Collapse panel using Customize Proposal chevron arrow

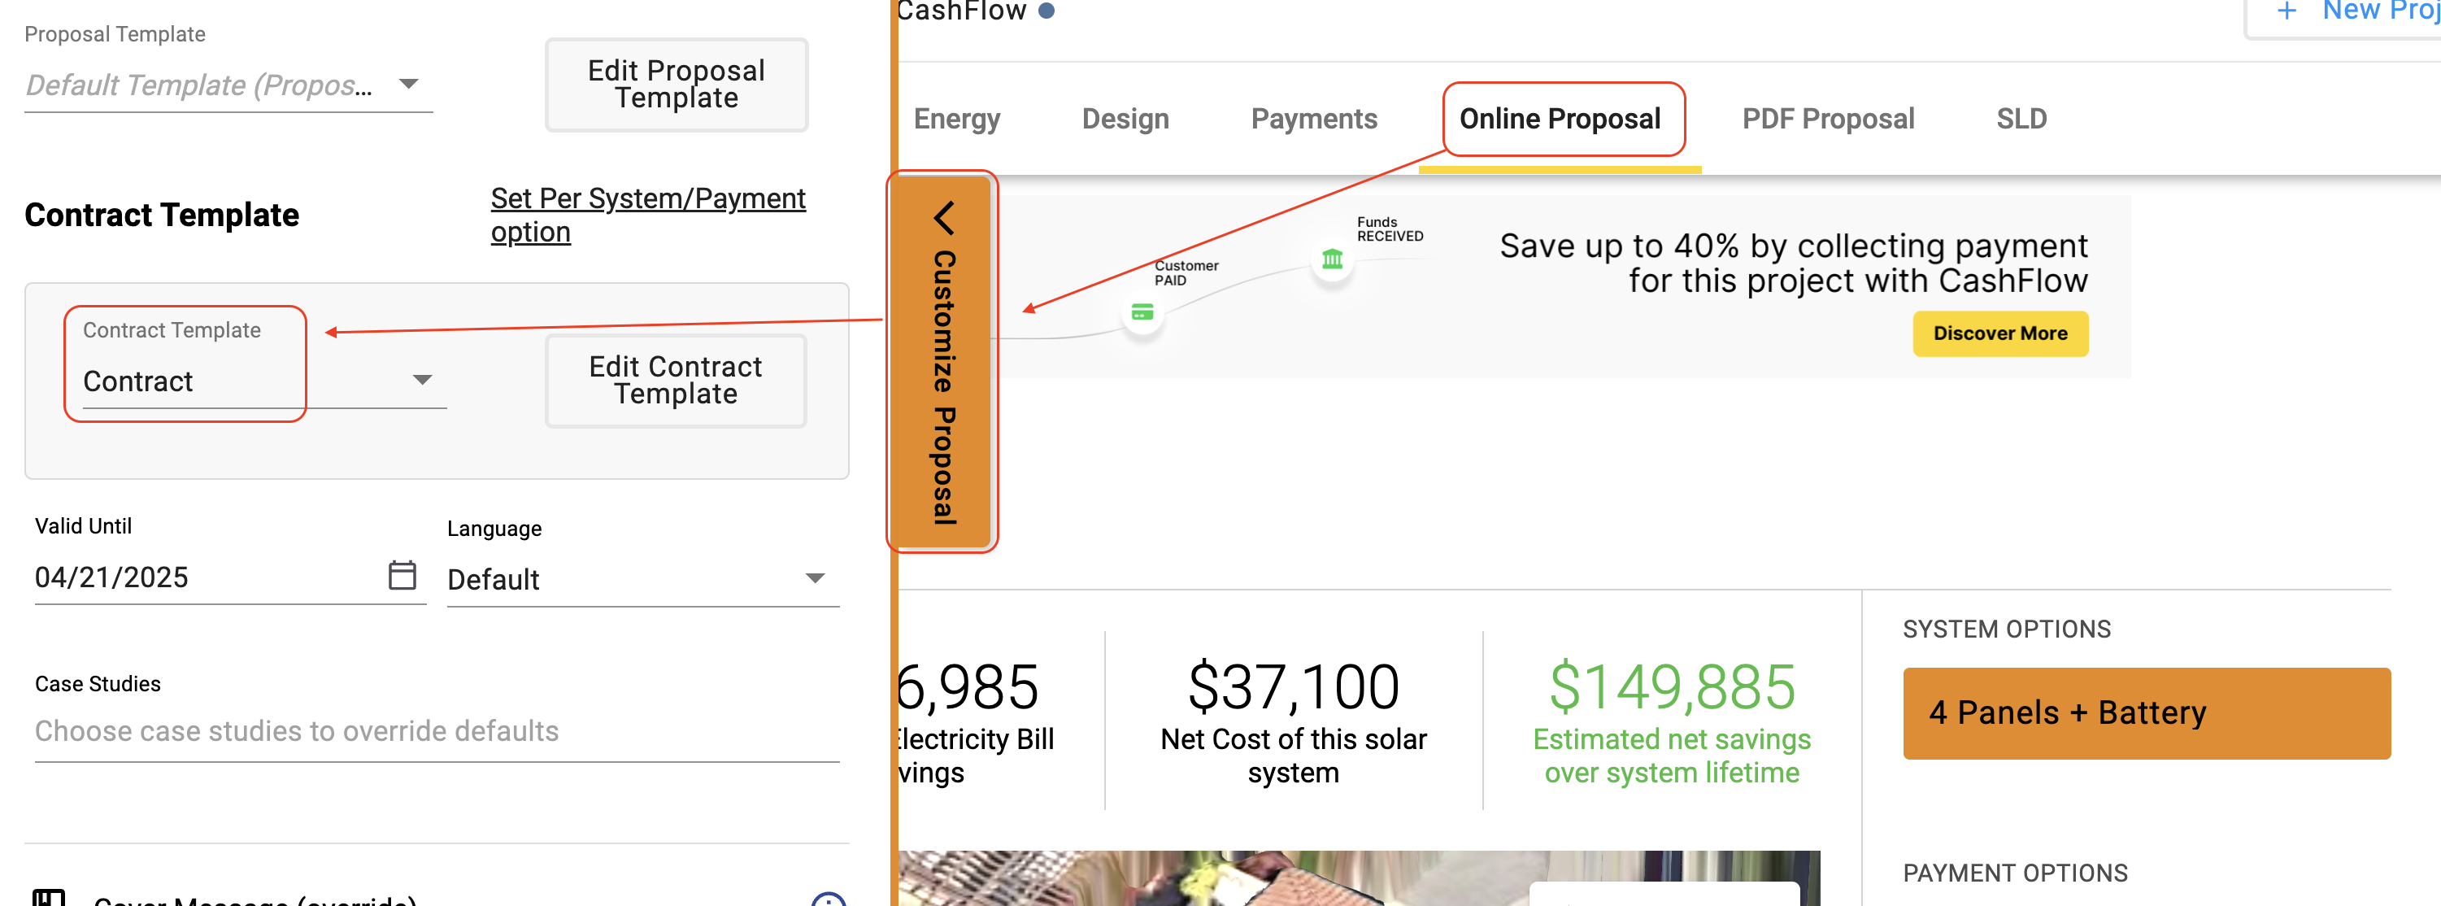pos(944,218)
